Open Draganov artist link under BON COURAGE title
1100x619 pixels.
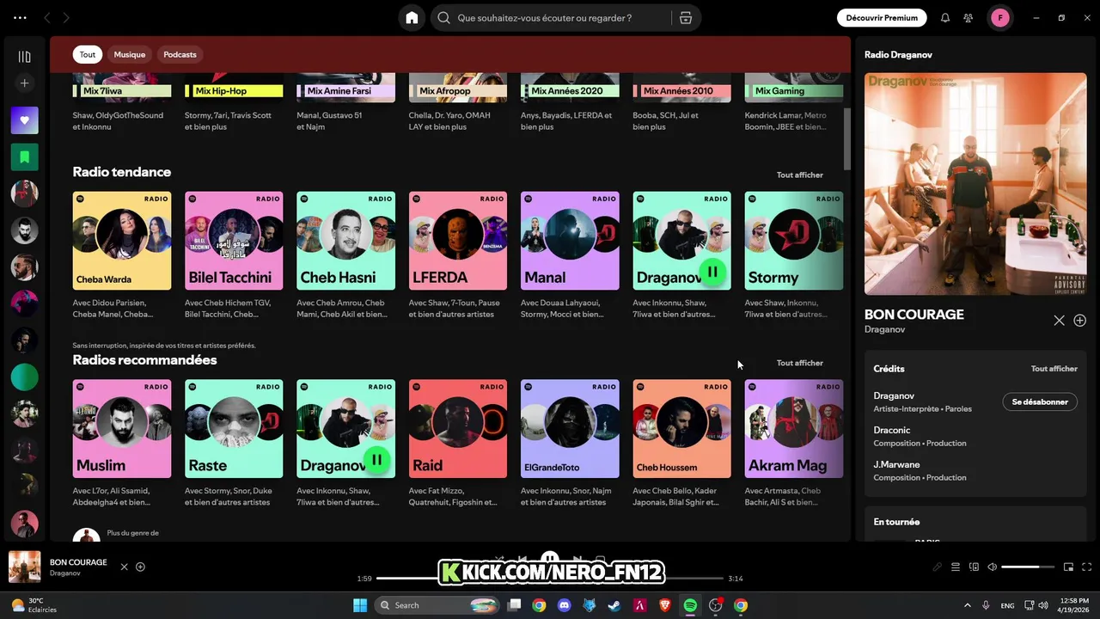click(884, 329)
